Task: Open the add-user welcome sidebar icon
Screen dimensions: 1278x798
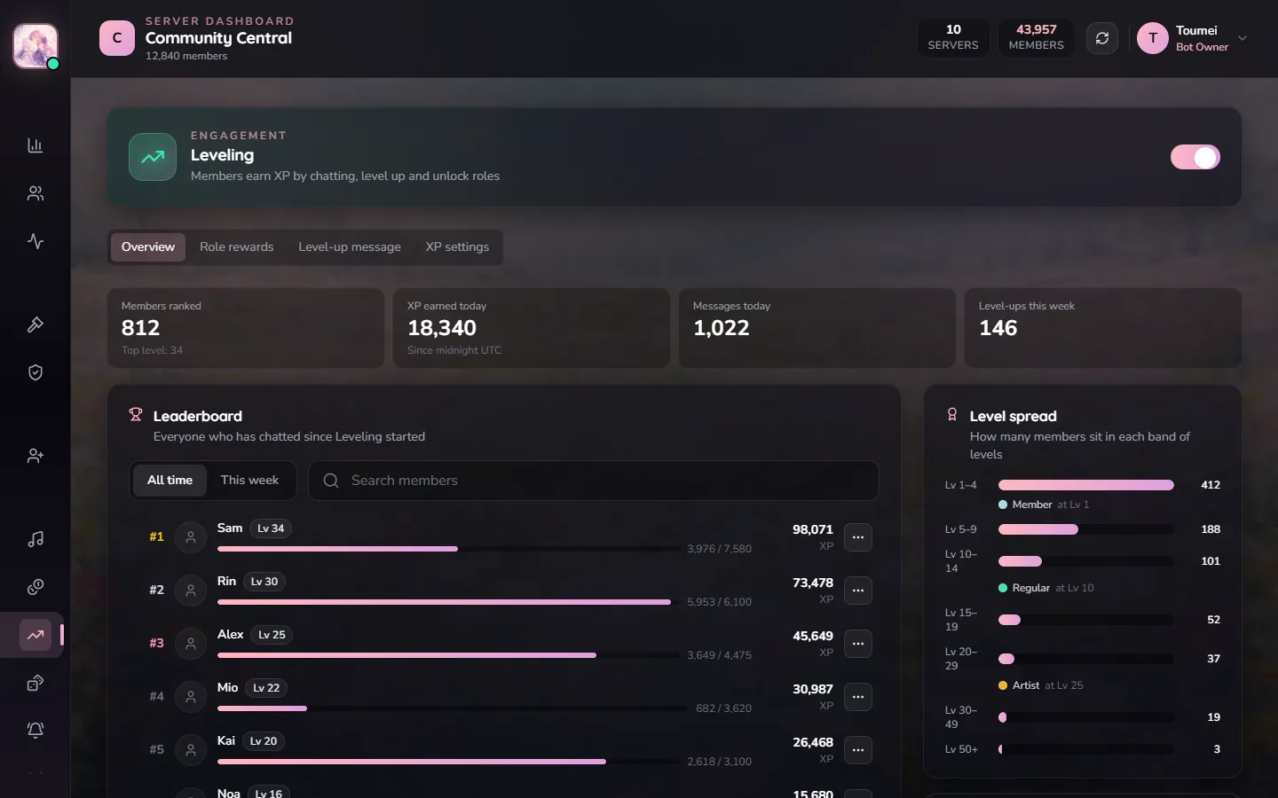Action: [35, 456]
